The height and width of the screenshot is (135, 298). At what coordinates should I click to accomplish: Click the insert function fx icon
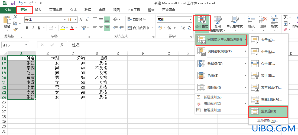tap(61, 45)
